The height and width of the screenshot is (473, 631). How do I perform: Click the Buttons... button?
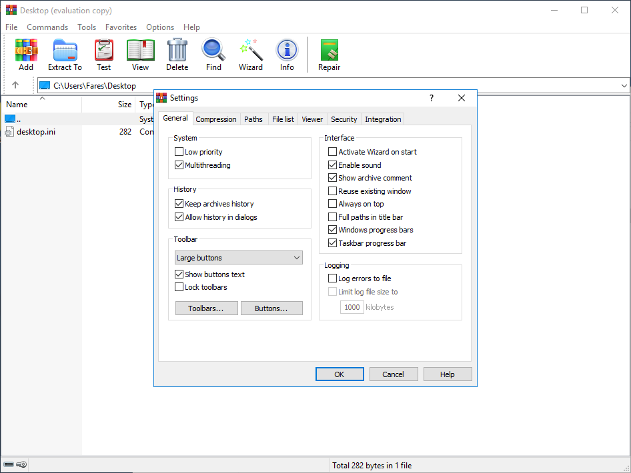pos(271,308)
